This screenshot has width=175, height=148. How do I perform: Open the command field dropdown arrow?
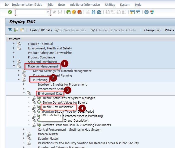pyautogui.click(x=48, y=12)
